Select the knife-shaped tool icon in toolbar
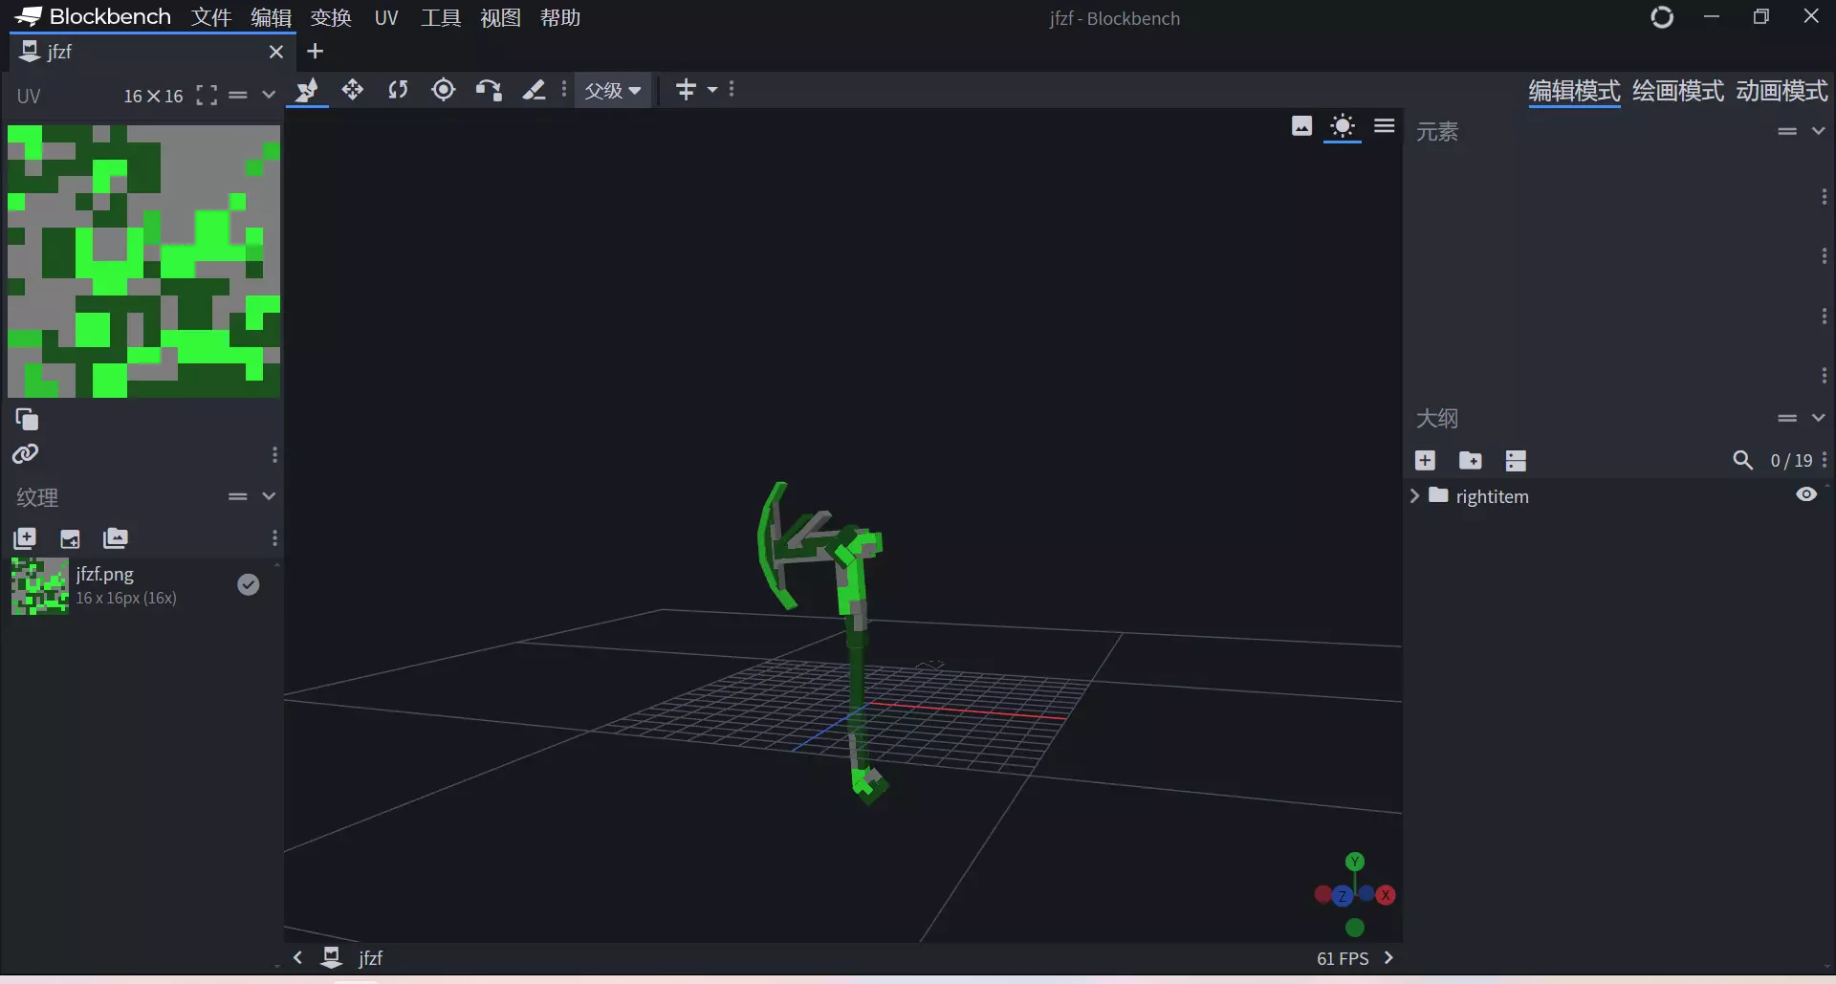 pyautogui.click(x=534, y=90)
